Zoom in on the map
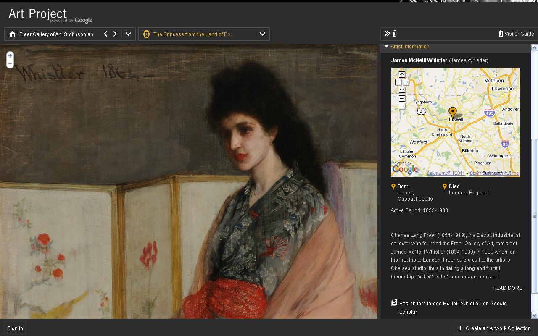538x336 pixels. pyautogui.click(x=402, y=98)
